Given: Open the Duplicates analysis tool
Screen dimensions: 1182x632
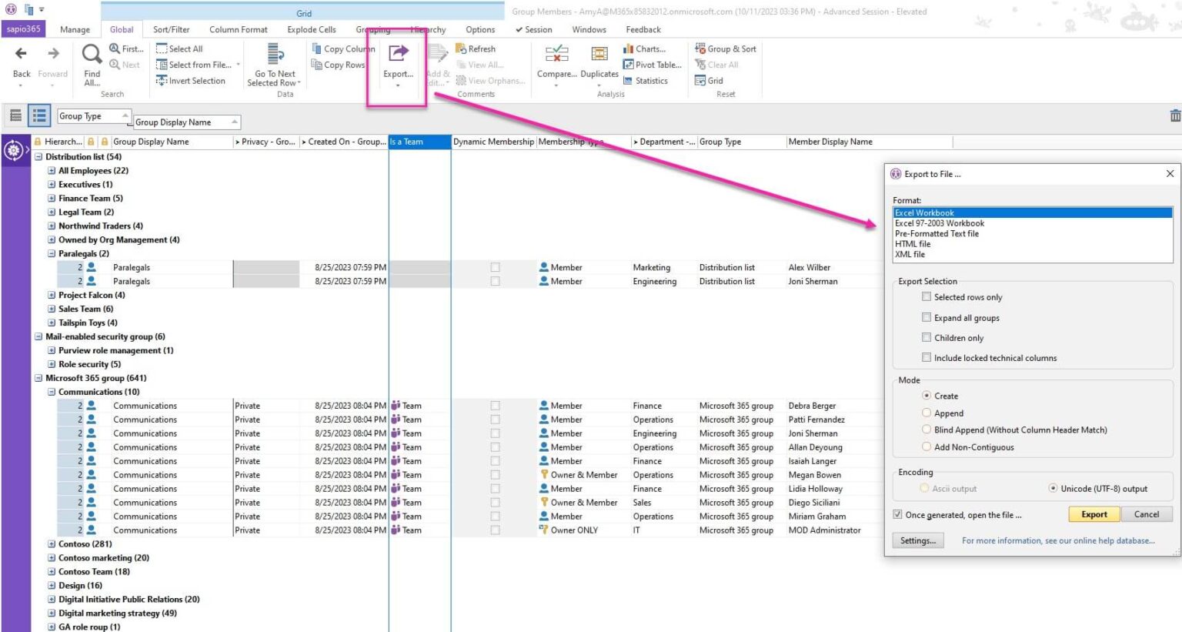Looking at the screenshot, I should point(599,53).
